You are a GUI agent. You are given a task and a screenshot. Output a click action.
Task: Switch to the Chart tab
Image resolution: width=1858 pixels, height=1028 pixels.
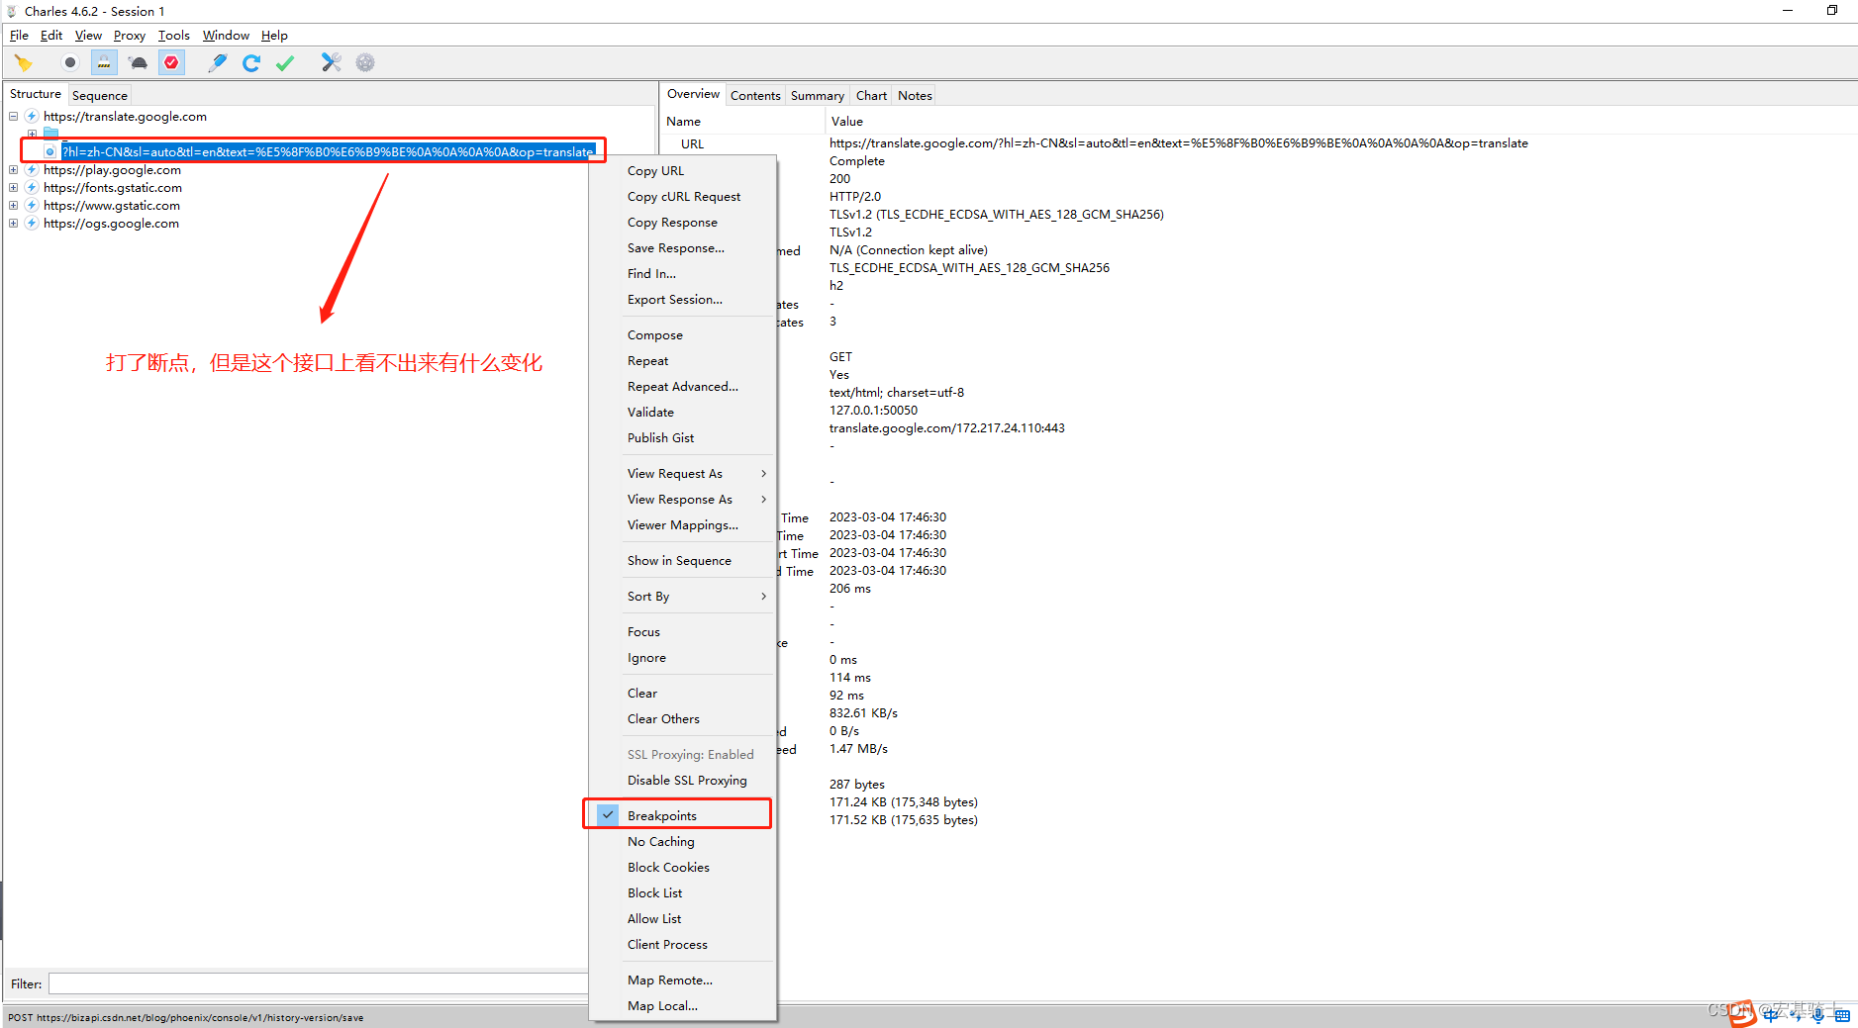click(x=871, y=96)
